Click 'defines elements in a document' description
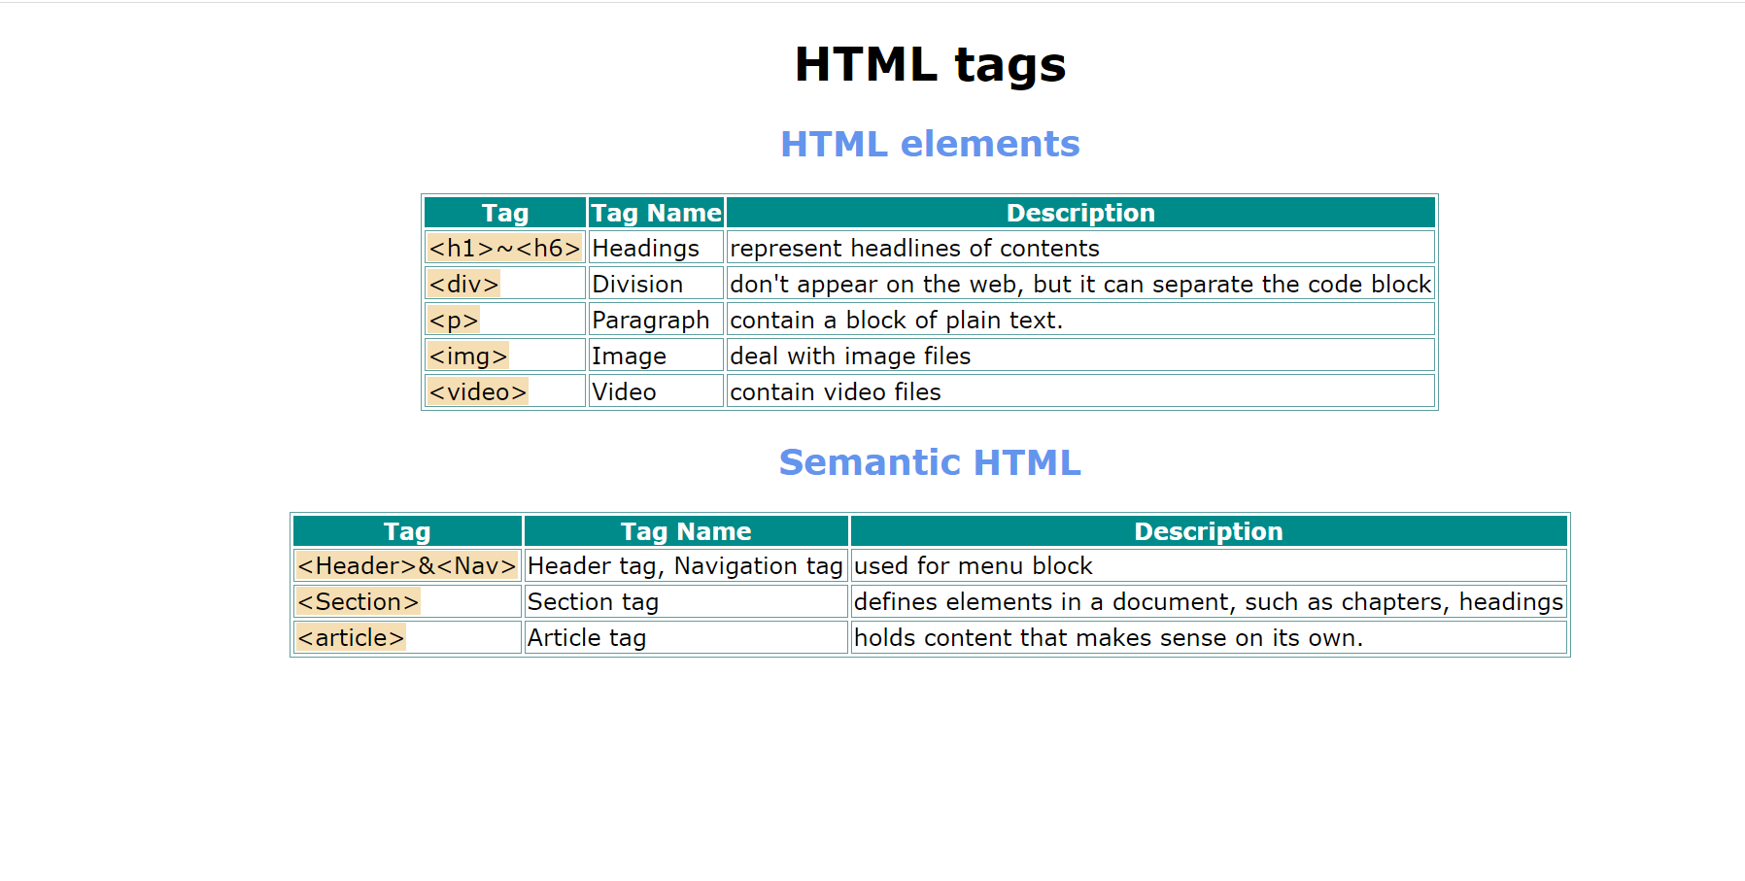Viewport: 1745px width, 881px height. [x=1209, y=601]
